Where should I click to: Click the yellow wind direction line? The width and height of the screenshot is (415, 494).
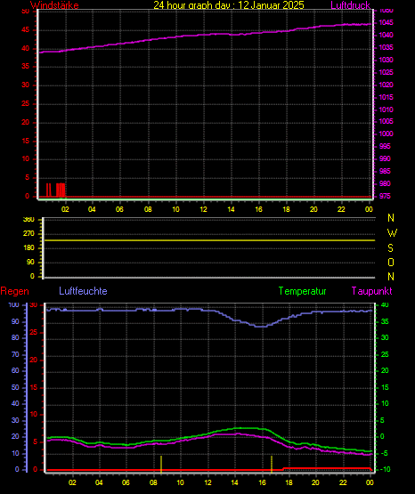click(x=209, y=240)
